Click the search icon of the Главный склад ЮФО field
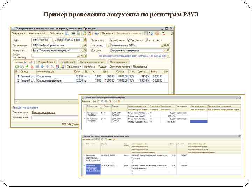 pos(168,45)
